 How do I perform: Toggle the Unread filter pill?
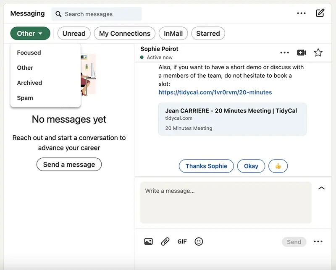click(74, 34)
